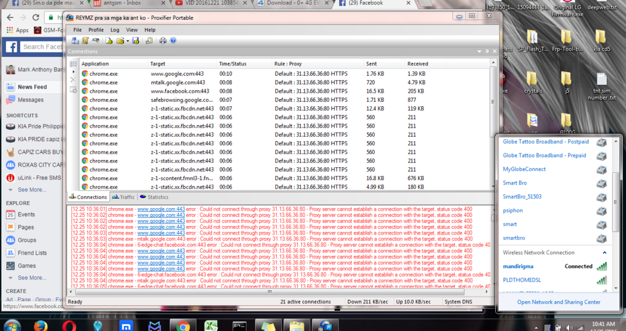Select the Connections tab
Image resolution: width=626 pixels, height=331 pixels.
(88, 197)
